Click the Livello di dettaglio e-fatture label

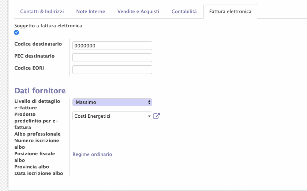tap(37, 104)
